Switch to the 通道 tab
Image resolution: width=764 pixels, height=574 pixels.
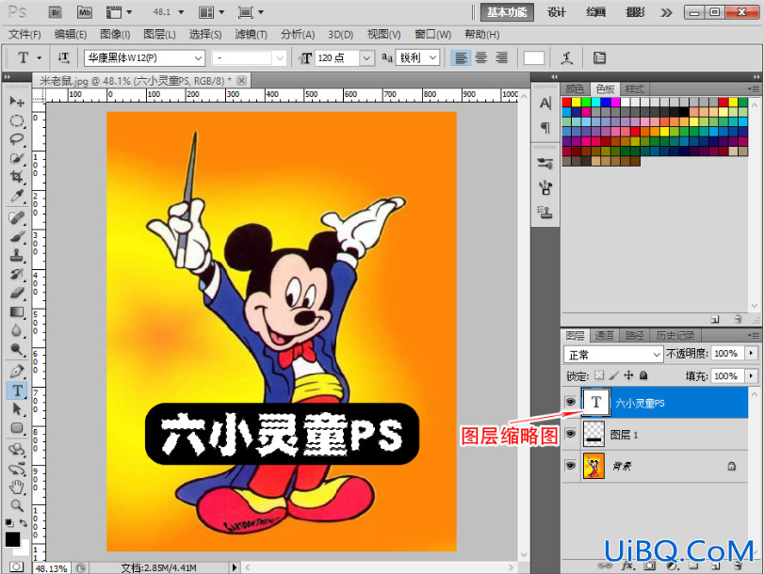(604, 335)
